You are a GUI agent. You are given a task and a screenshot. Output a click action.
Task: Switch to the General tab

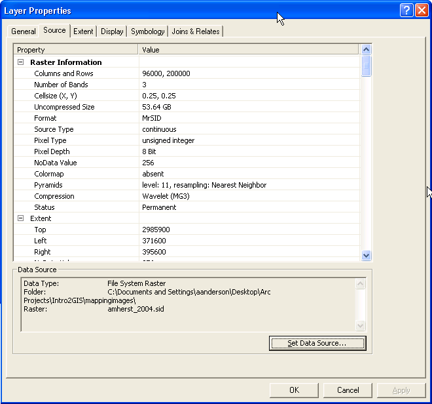click(x=24, y=31)
